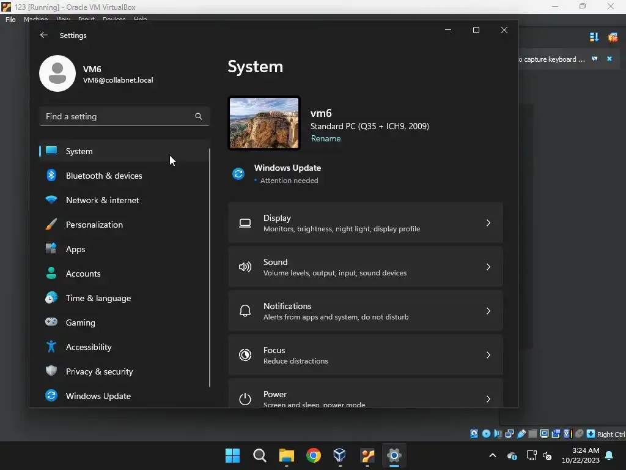Open the Power settings row

click(x=366, y=393)
